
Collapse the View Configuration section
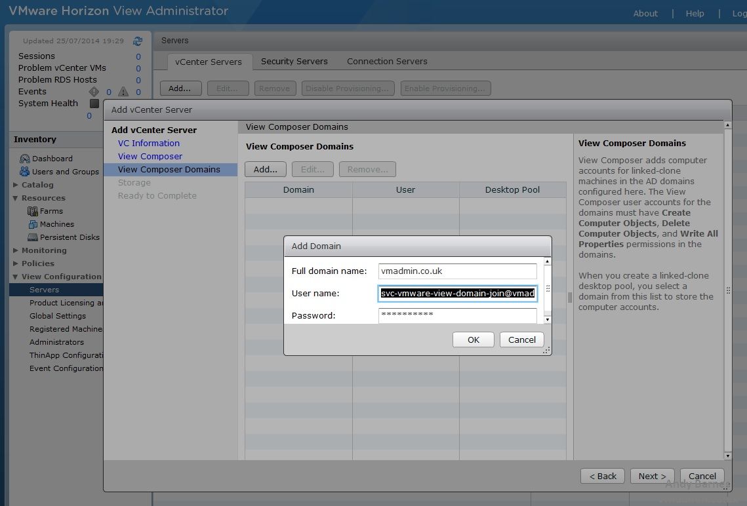[16, 277]
